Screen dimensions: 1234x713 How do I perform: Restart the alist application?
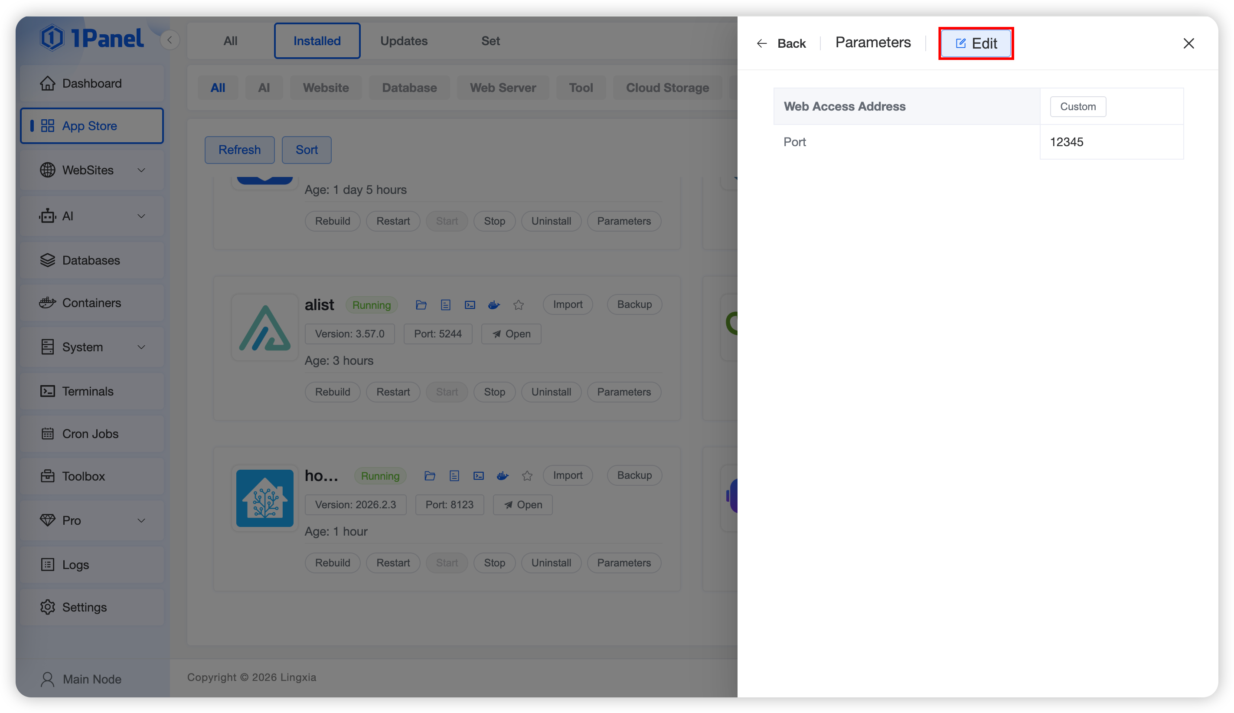coord(393,392)
